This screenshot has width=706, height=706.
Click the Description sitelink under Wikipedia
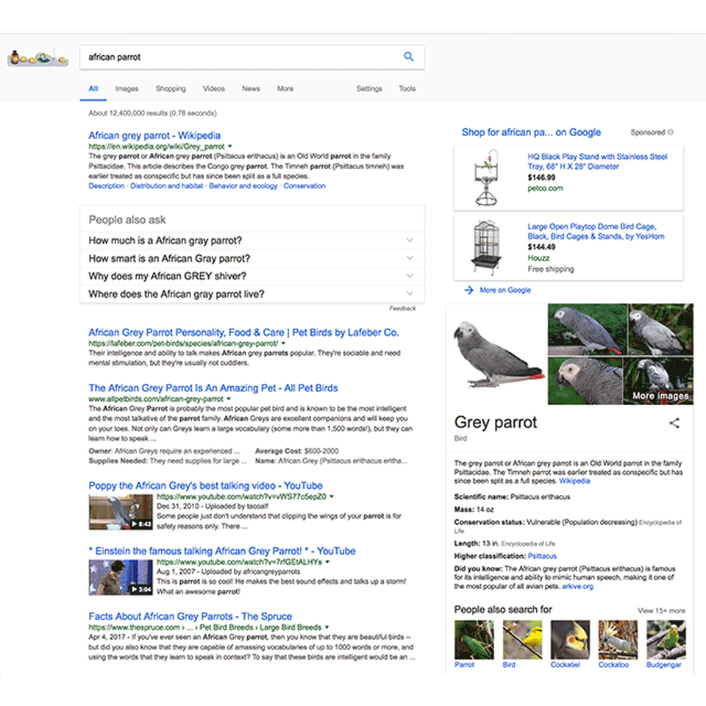click(106, 186)
